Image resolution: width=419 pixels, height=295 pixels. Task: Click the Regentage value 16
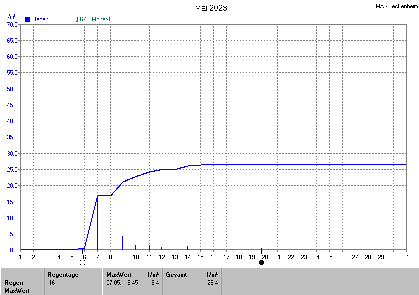[x=52, y=283]
